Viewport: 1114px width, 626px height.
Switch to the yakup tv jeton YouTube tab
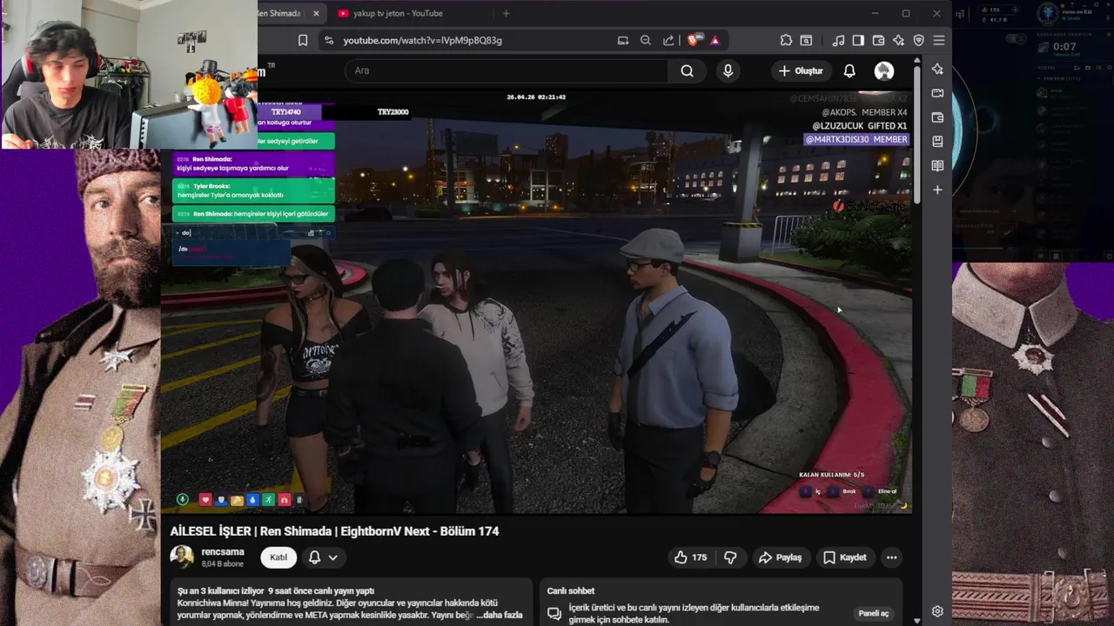click(399, 13)
